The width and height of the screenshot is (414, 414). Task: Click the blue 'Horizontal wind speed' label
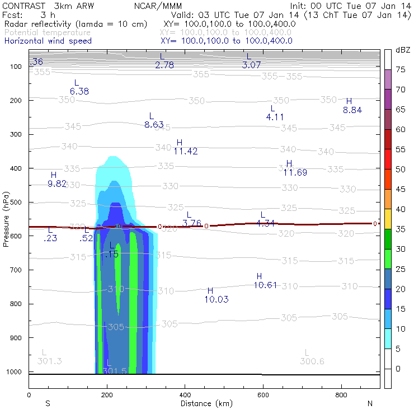coord(48,41)
